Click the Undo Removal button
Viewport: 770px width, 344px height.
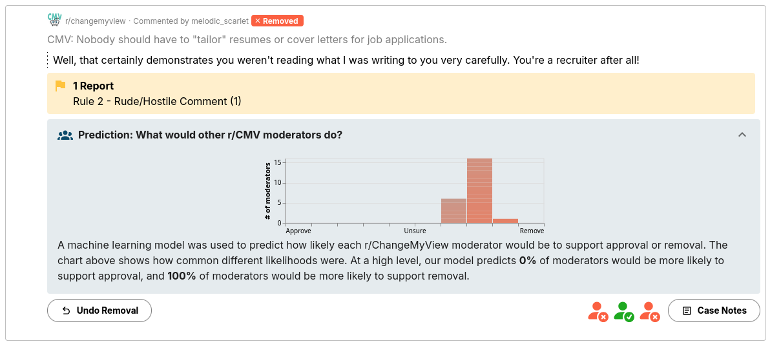(x=99, y=311)
